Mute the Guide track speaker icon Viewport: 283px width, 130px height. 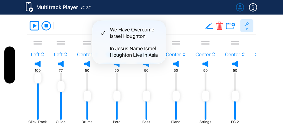[x=61, y=64]
